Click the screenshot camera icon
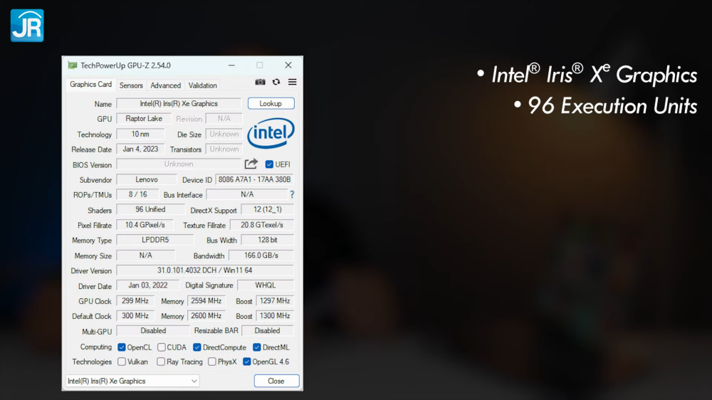712x400 pixels. (x=260, y=82)
